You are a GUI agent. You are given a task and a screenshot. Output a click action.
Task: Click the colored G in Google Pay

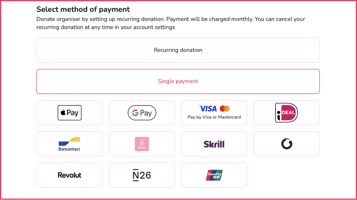[135, 113]
